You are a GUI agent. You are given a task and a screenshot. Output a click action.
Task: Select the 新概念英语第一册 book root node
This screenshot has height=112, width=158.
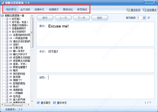[x=14, y=15]
